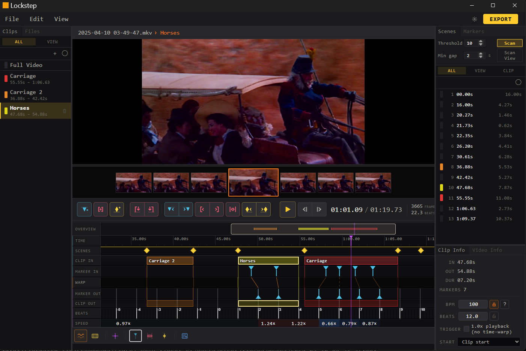Toggle the Beats lock icon

494,316
